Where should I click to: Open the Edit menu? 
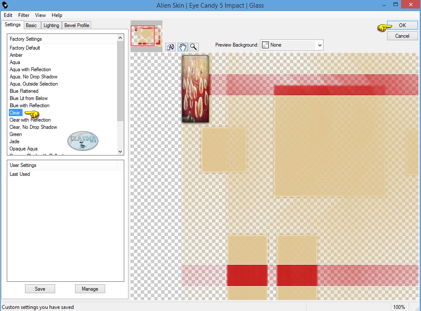pos(8,15)
